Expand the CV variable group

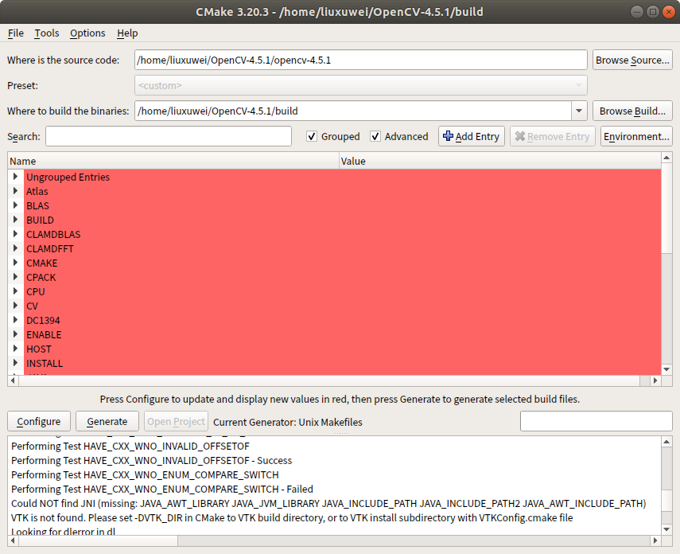tap(15, 306)
